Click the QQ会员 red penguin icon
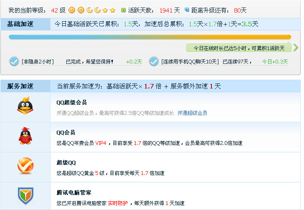This screenshot has height=210, width=304. tap(25, 136)
